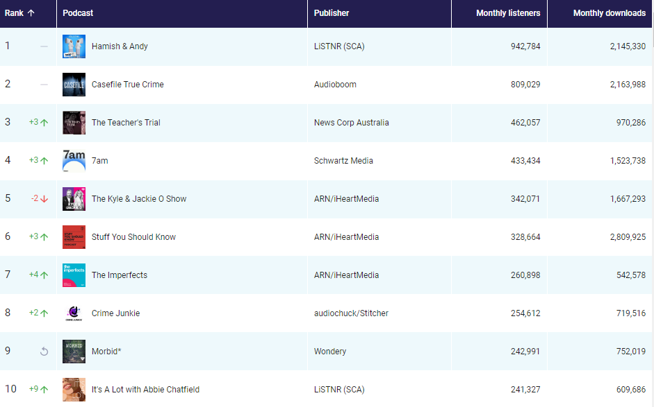The height and width of the screenshot is (407, 654).
Task: Sort table by Monthly downloads header
Action: tap(609, 13)
